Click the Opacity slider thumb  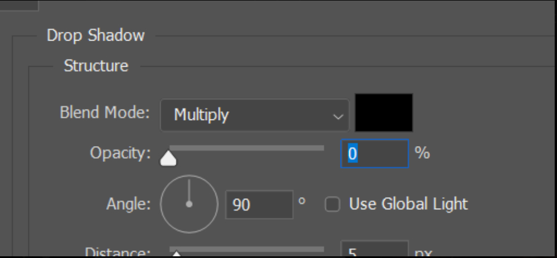click(168, 158)
